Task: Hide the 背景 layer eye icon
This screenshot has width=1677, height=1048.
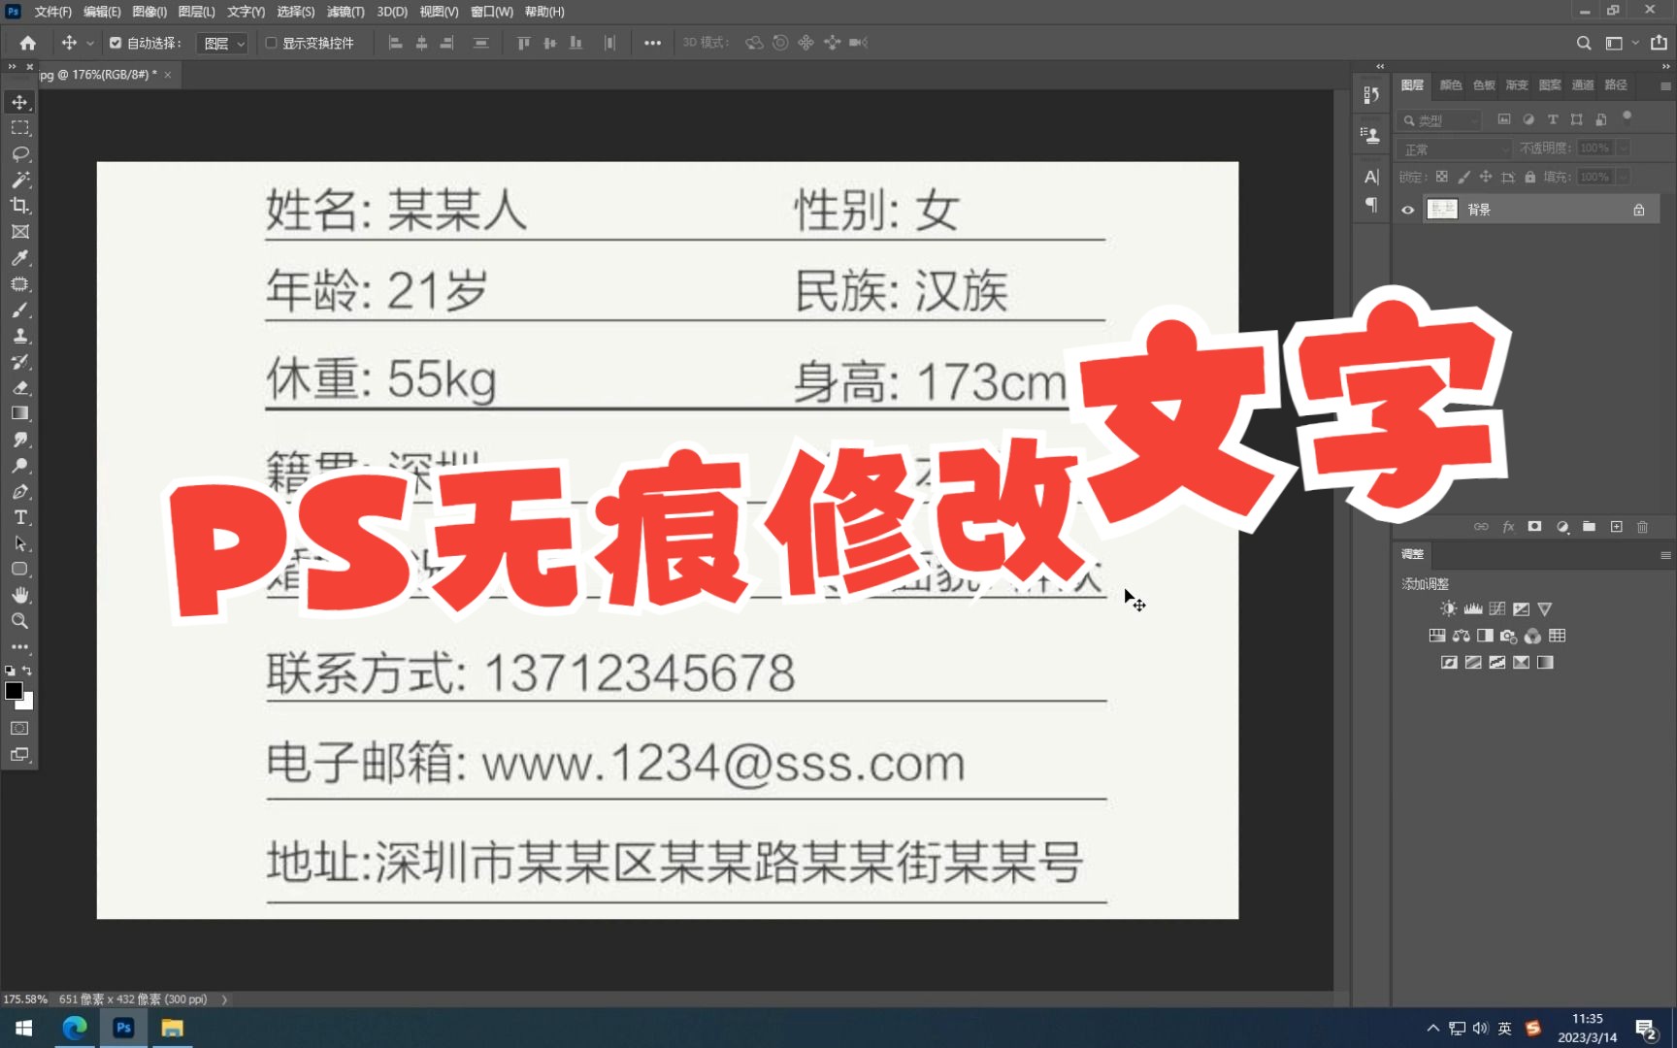Action: pos(1407,210)
